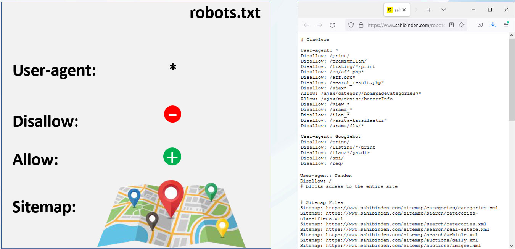This screenshot has height=249, width=515.
Task: Click the "# Crawlers" comment line
Action: coord(315,40)
